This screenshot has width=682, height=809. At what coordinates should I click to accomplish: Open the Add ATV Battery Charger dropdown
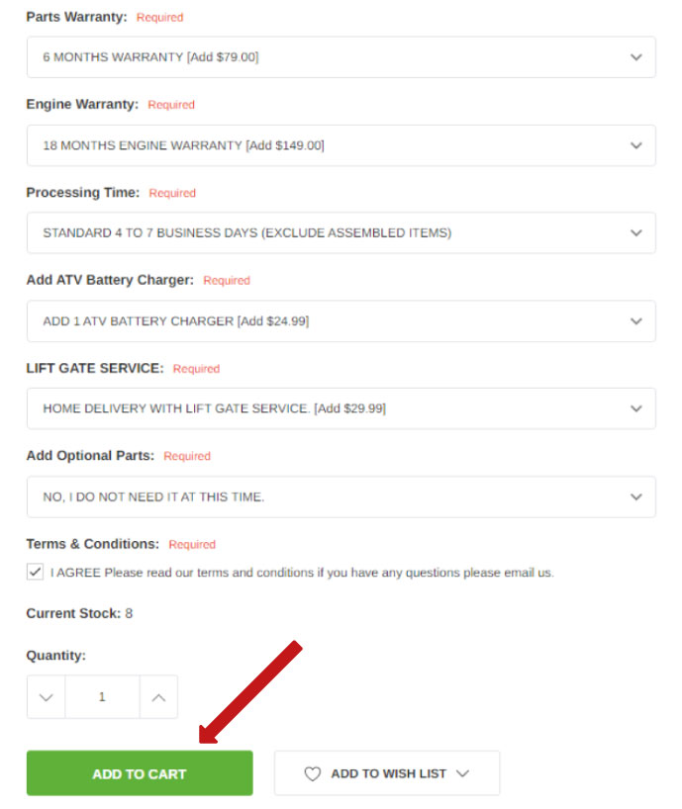(341, 321)
